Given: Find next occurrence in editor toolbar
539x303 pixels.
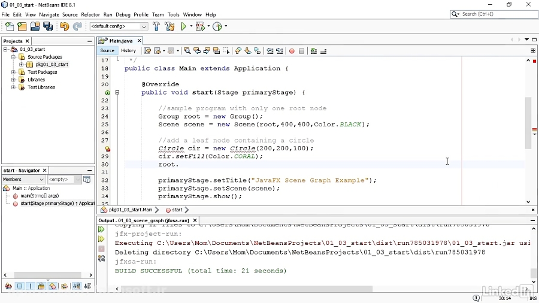Looking at the screenshot, I should point(207,51).
